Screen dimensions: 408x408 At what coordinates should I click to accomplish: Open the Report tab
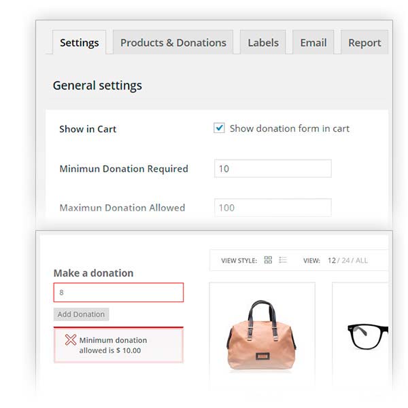click(364, 42)
